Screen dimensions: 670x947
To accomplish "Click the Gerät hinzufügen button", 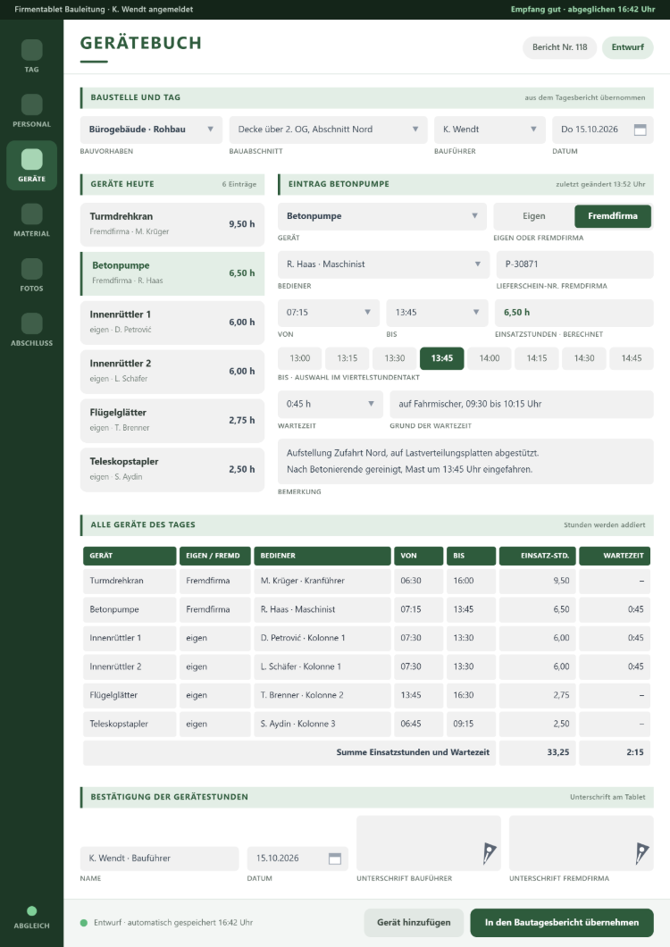I will point(414,923).
